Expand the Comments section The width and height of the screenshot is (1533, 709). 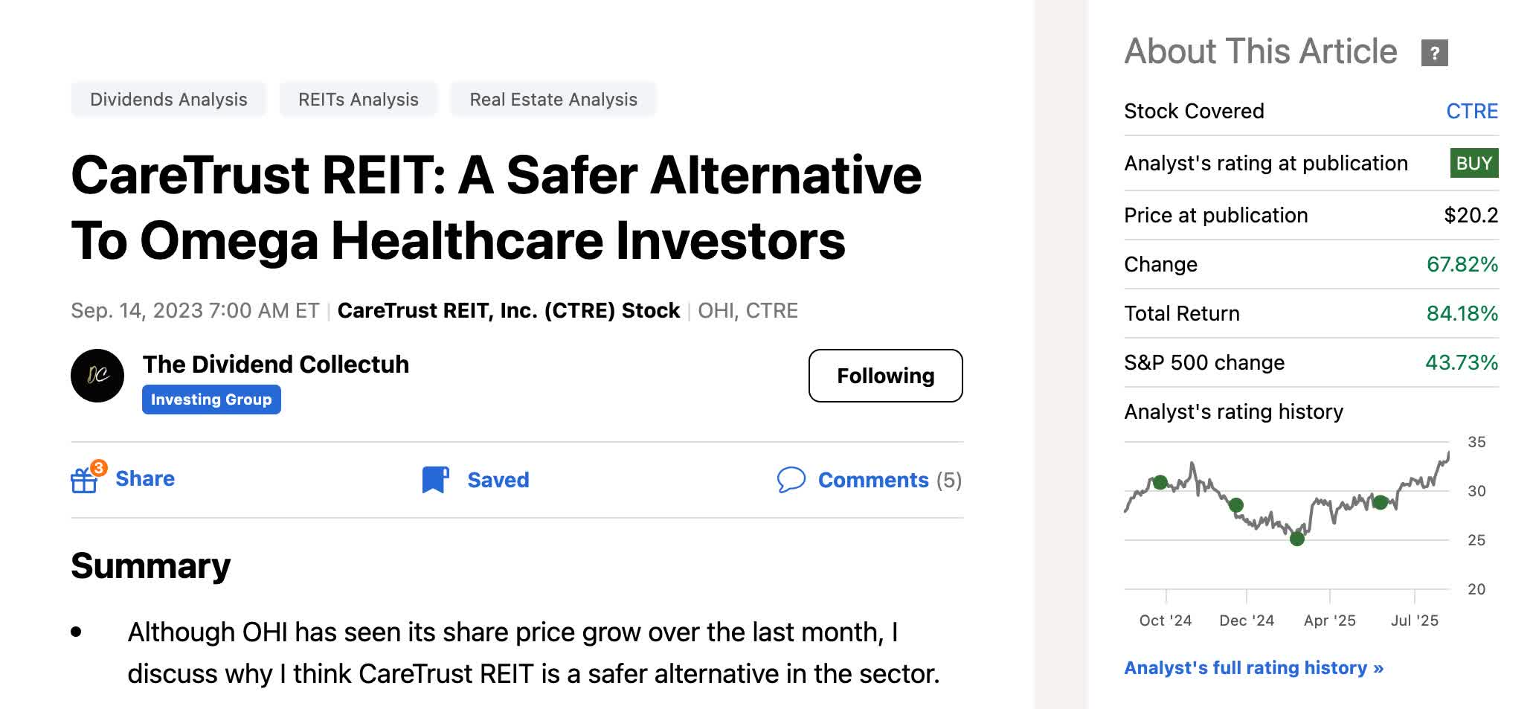point(874,480)
